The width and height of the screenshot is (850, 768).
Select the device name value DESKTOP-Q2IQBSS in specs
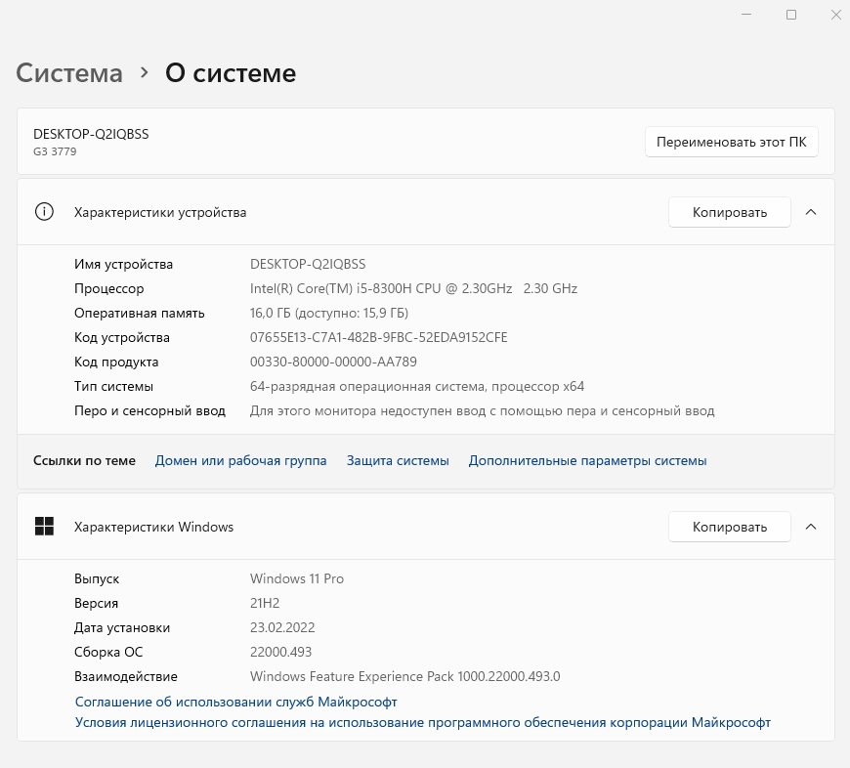click(308, 264)
